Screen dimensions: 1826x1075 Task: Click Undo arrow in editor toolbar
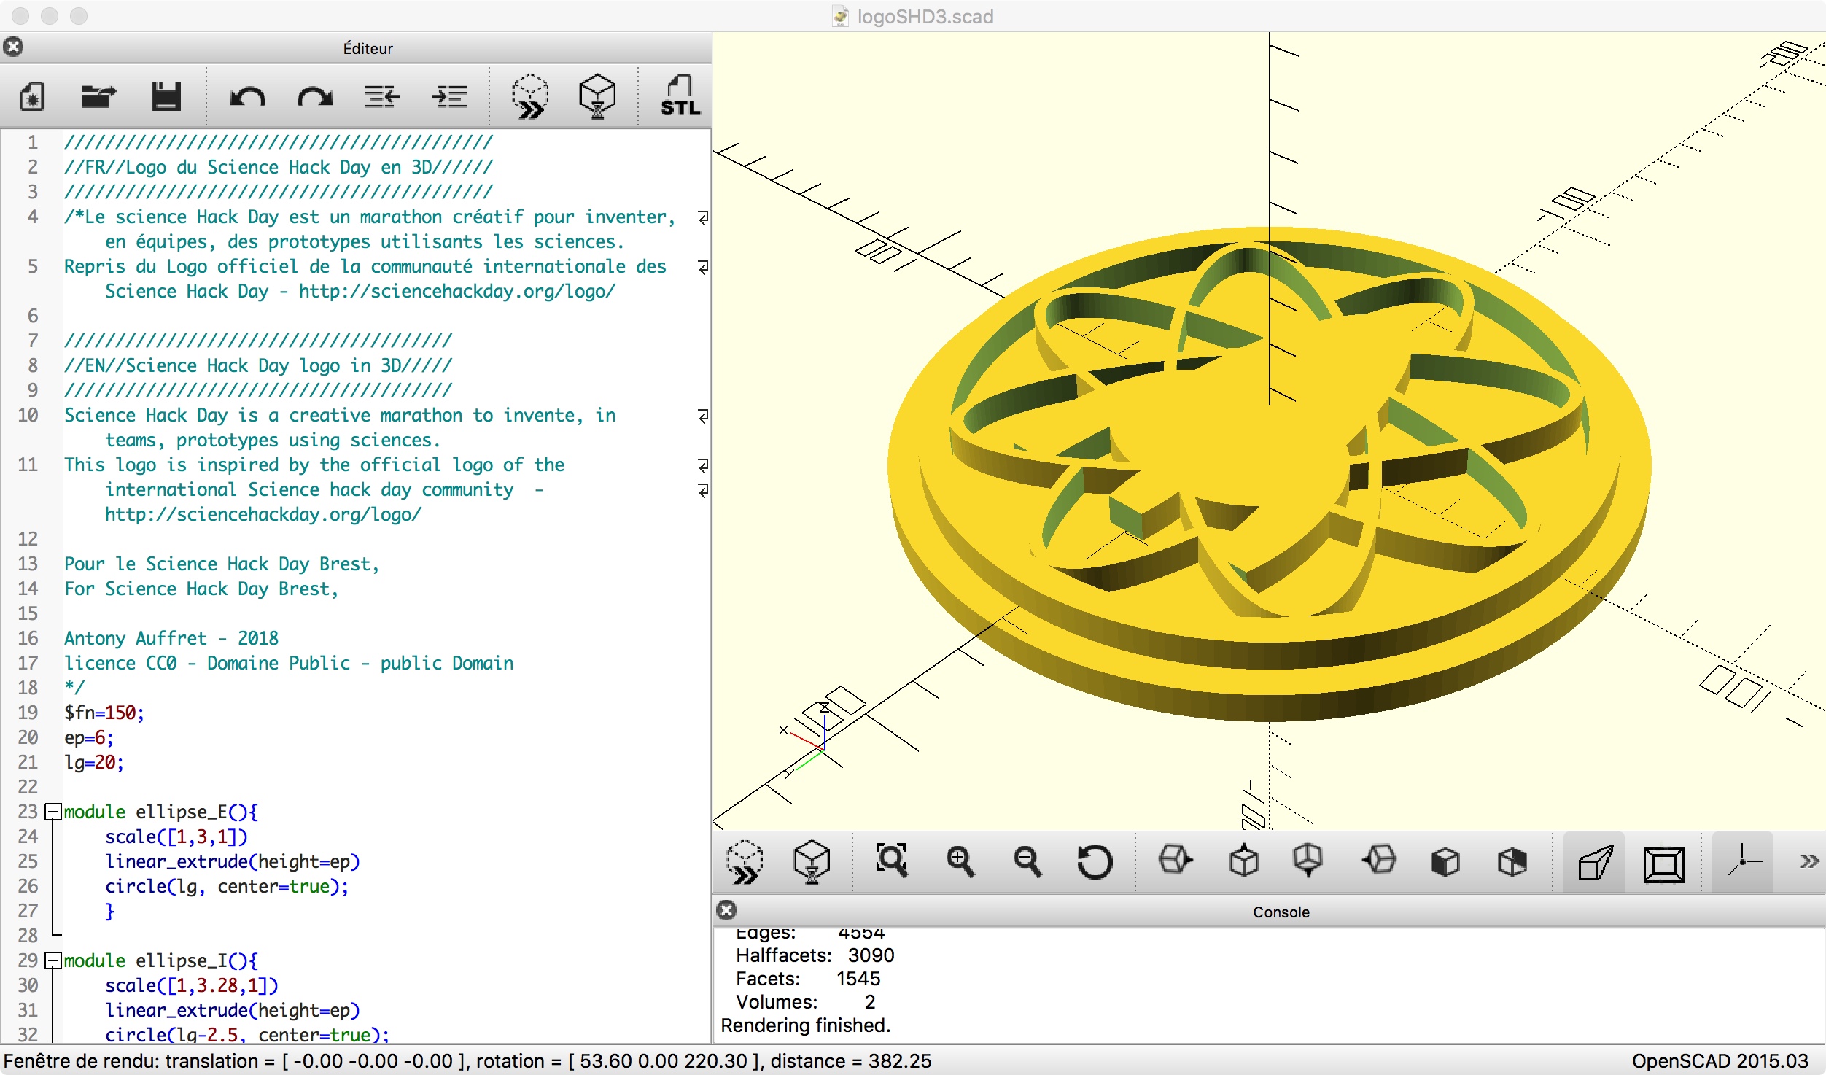click(x=247, y=96)
